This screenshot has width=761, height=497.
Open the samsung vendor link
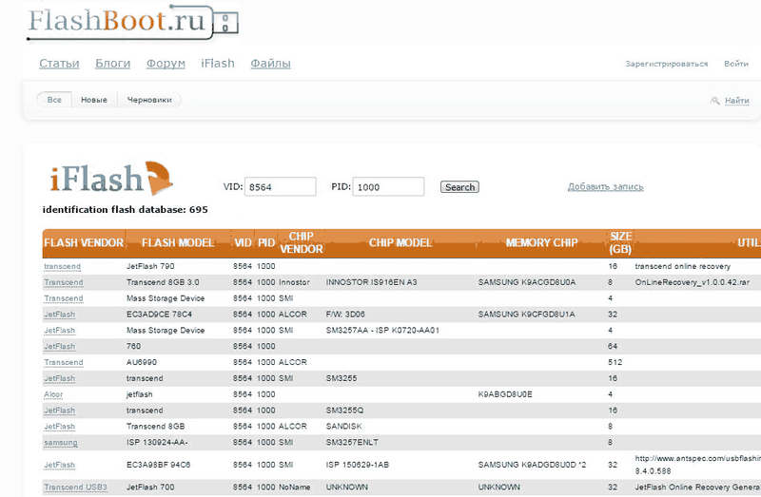tap(61, 443)
